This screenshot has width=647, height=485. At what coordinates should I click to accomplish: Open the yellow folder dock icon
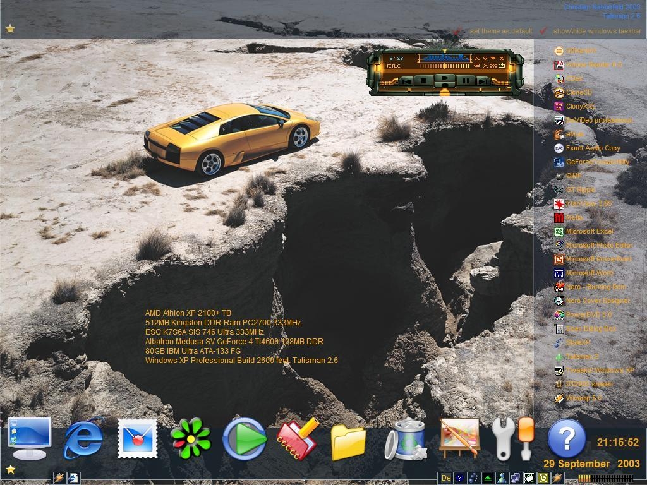click(349, 441)
